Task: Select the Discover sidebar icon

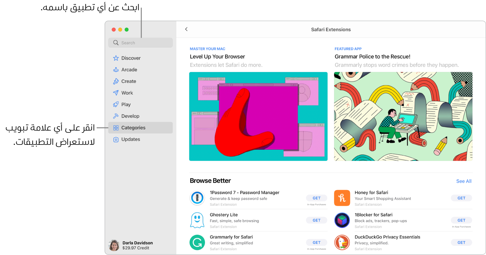Action: coord(116,58)
